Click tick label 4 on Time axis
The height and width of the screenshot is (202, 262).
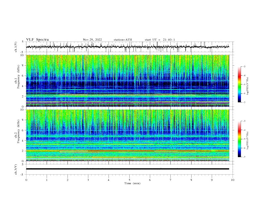109,180
